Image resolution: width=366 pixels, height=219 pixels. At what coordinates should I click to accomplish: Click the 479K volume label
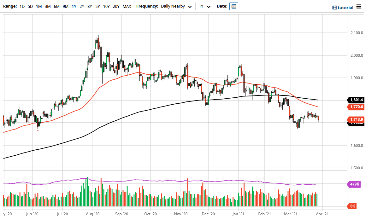(x=354, y=184)
